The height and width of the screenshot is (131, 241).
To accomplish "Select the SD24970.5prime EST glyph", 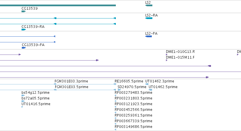I will pyautogui.click(x=119, y=90).
